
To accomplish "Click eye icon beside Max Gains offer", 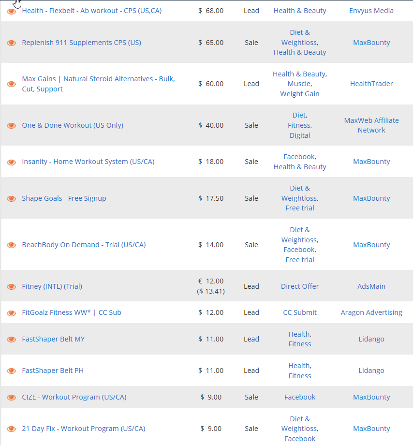I will coord(11,84).
